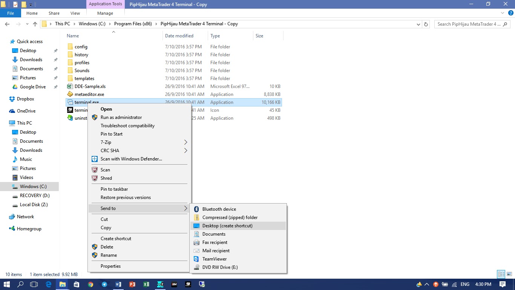515x290 pixels.
Task: Open the recent locations dropdown arrow
Action: 28,24
